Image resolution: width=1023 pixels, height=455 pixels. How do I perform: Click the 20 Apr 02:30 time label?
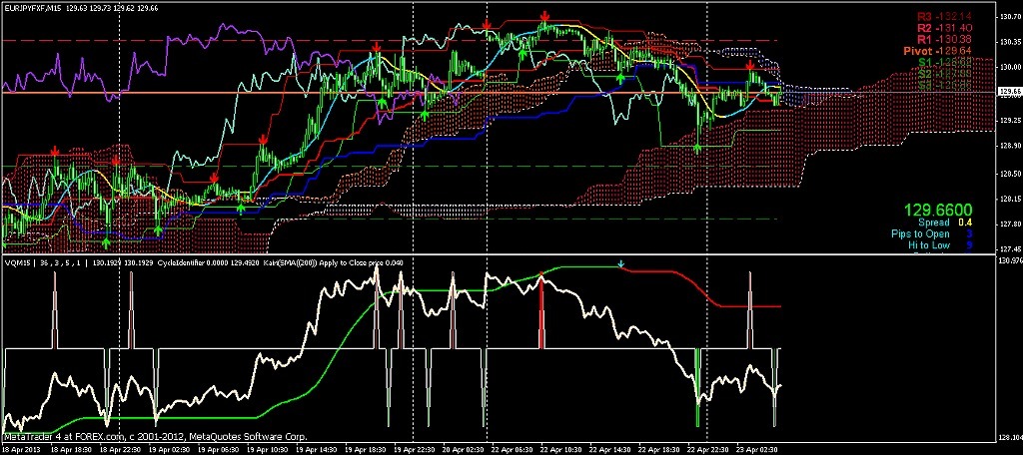464,450
